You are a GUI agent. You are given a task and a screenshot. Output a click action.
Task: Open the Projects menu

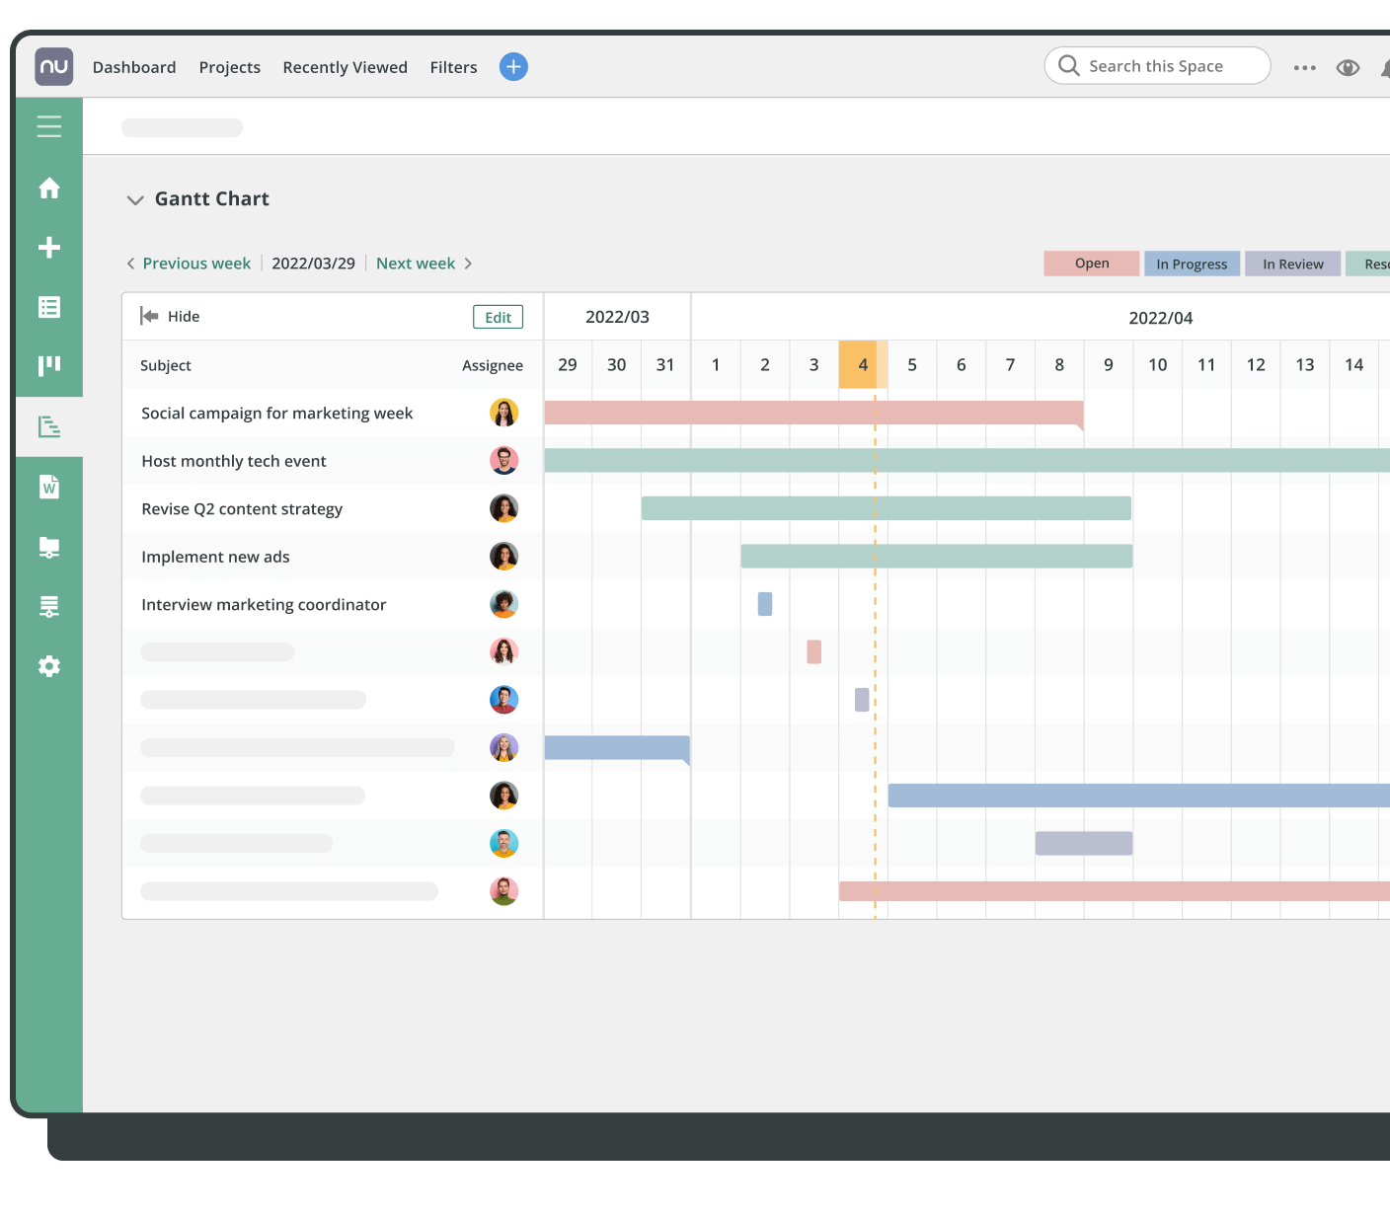tap(229, 66)
